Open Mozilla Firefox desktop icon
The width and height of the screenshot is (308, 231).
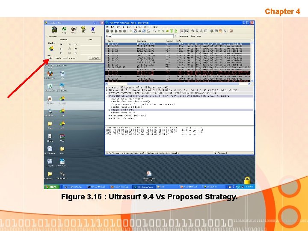click(x=50, y=74)
